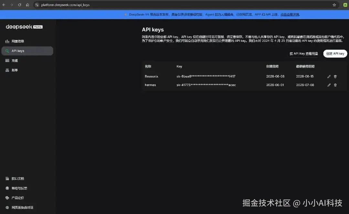Click the 充值 card icon in sidebar
Image resolution: width=349 pixels, height=214 pixels.
[7, 60]
